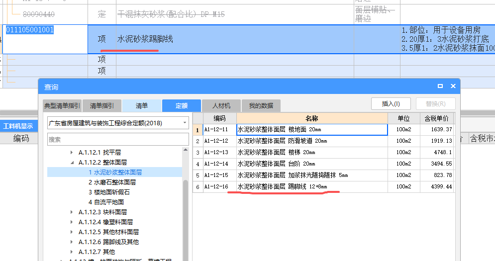Collapse the A.1.12.2 整体面层 node
Image resolution: width=495 pixels, height=261 pixels.
(x=72, y=163)
